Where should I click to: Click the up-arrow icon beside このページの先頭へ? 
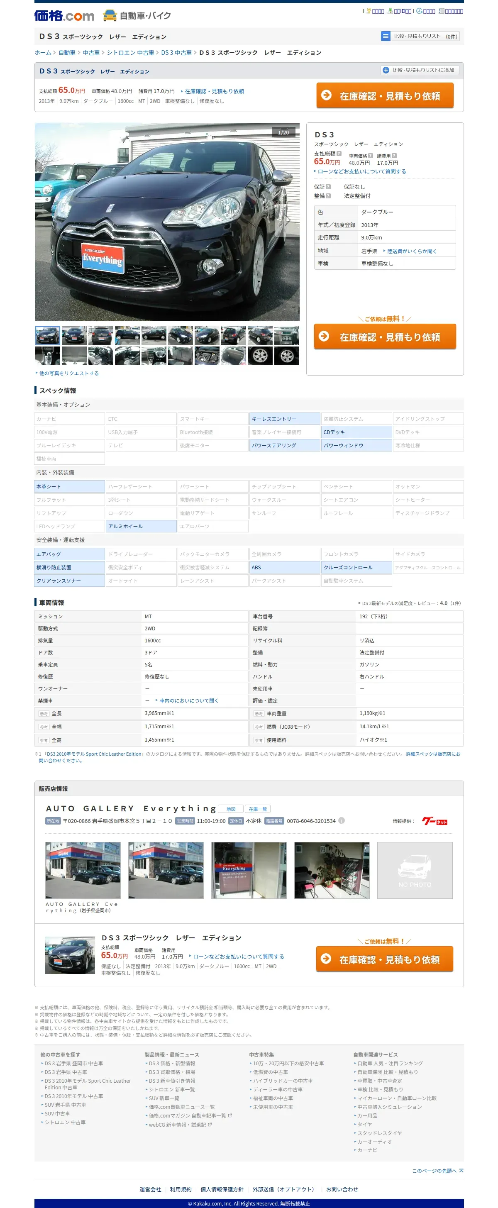(x=461, y=1171)
